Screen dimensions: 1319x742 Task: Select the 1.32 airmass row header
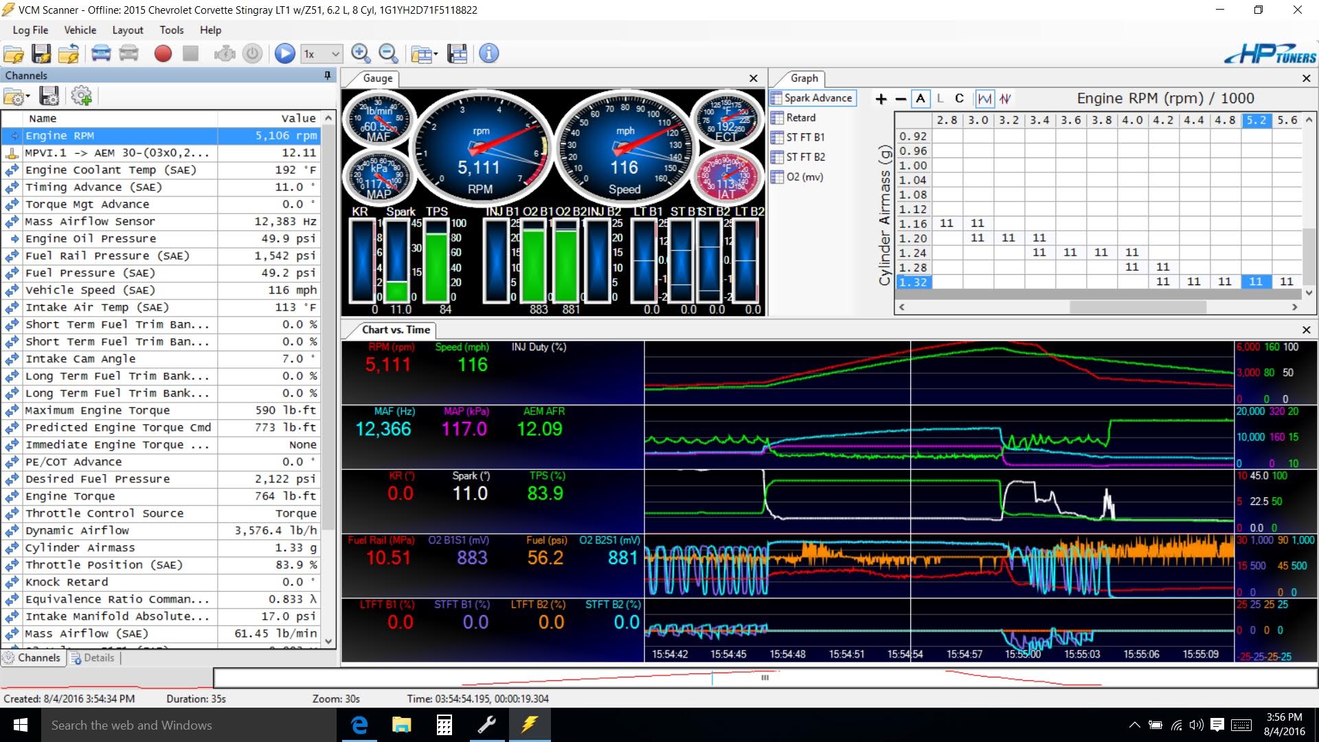click(913, 282)
